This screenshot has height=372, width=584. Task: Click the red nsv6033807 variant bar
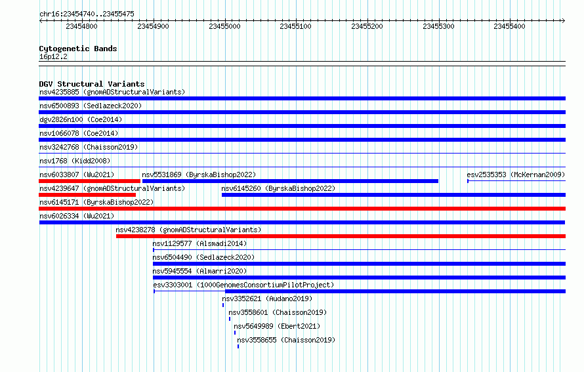pos(89,181)
